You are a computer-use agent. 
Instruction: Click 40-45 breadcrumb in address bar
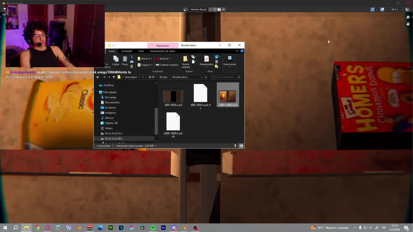tap(151, 77)
